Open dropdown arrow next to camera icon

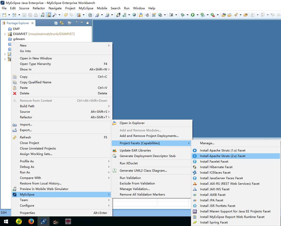[176, 15]
